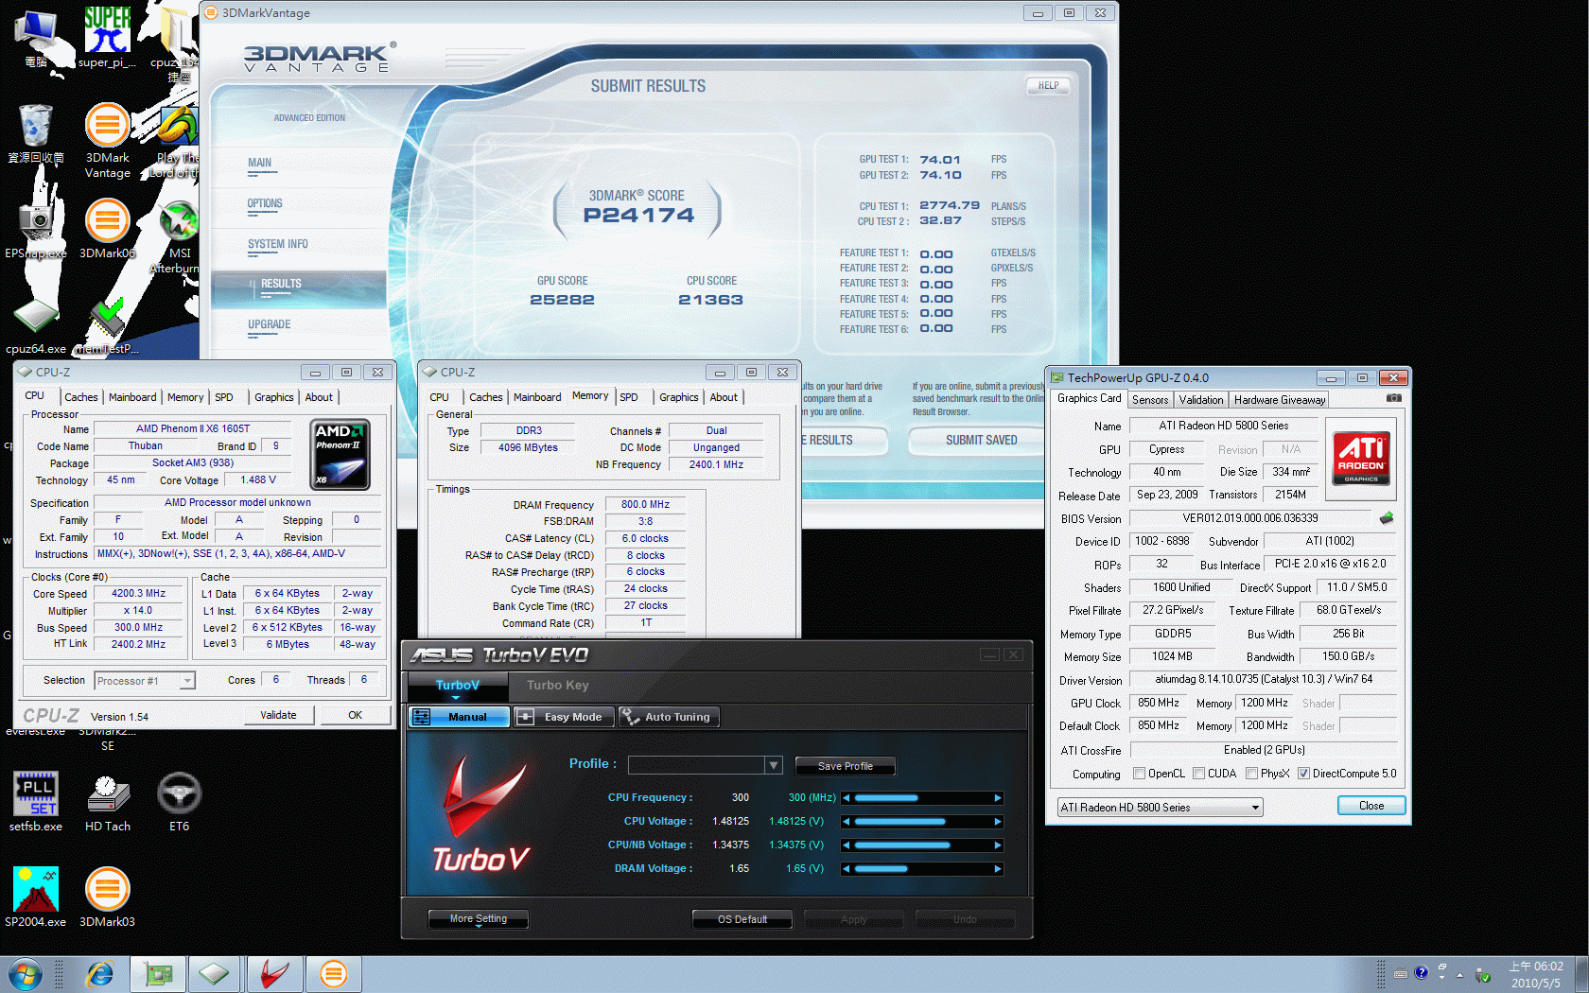The height and width of the screenshot is (993, 1589).
Task: Click the help question icon in system tray
Action: click(x=1421, y=973)
